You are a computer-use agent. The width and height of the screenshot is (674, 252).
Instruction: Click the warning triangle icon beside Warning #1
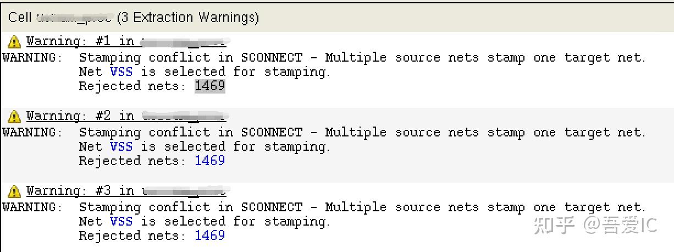[15, 42]
